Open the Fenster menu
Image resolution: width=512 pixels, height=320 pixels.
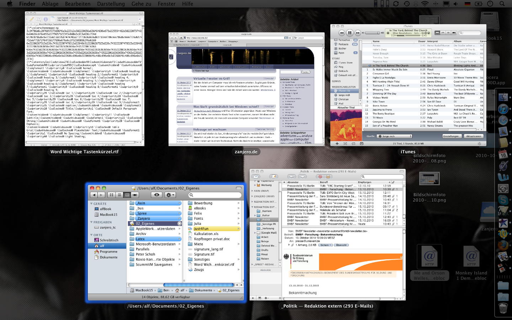166,4
